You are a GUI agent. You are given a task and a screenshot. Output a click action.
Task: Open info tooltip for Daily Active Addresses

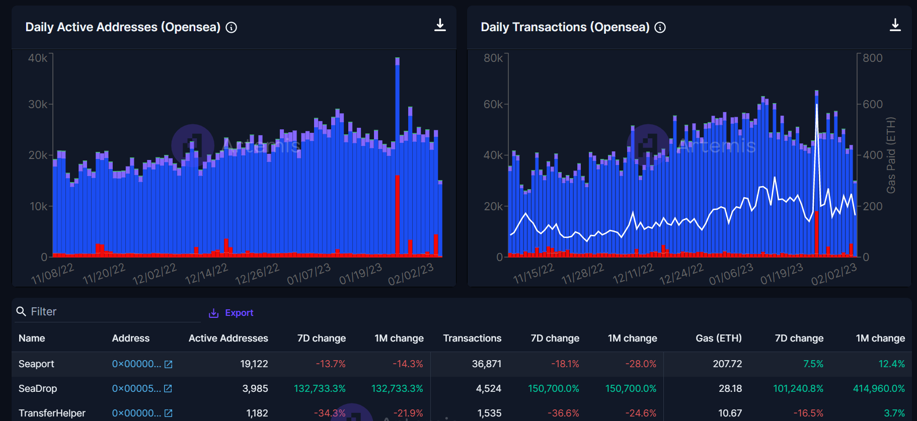point(231,28)
